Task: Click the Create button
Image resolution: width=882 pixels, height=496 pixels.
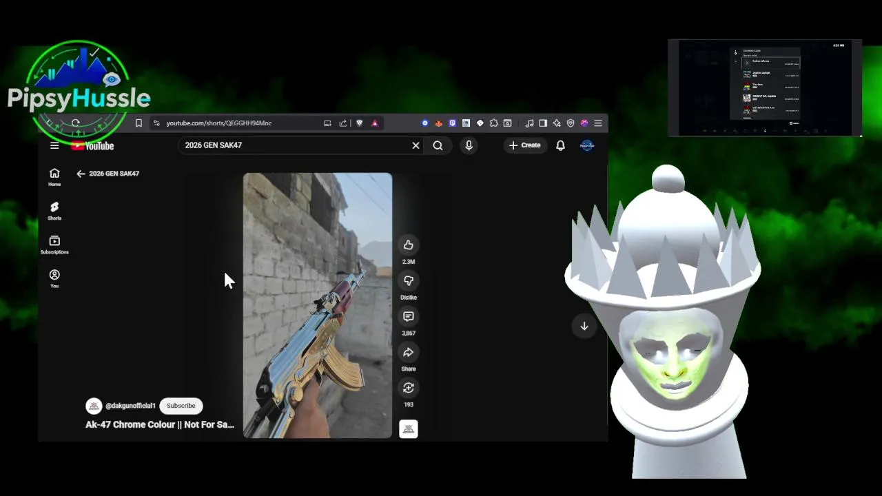Action: [x=525, y=145]
